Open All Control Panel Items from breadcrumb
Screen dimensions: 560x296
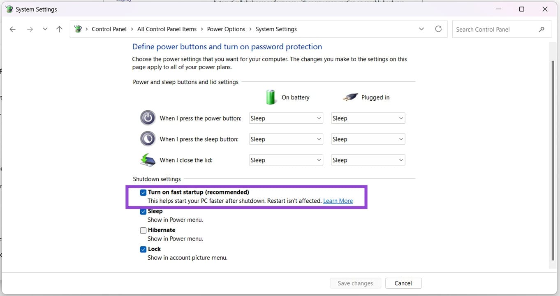click(x=167, y=29)
